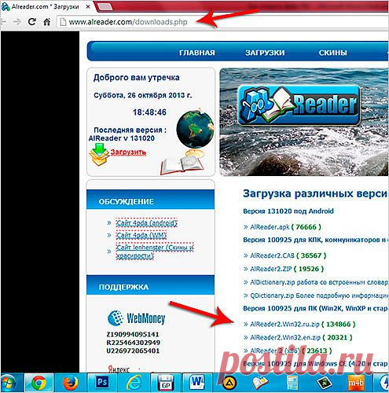Open the СКИНЫ menu item
The image size is (389, 393).
[x=332, y=53]
